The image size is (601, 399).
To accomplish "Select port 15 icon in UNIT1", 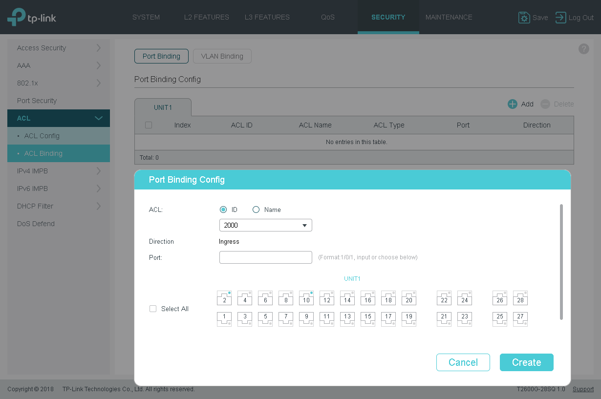I will [x=368, y=319].
